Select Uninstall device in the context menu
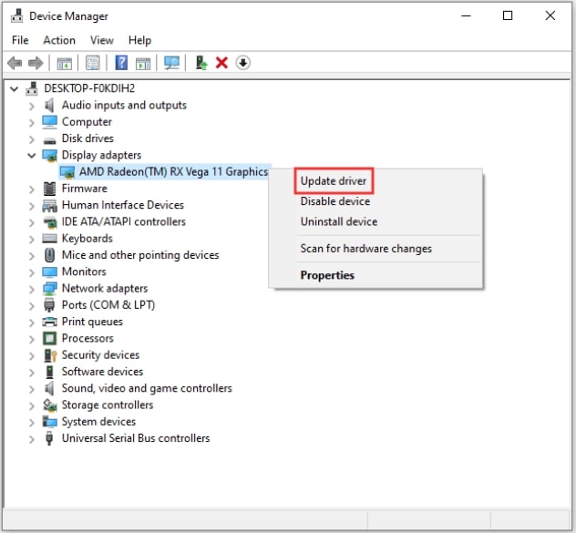Screen dimensions: 576x533 tap(339, 221)
